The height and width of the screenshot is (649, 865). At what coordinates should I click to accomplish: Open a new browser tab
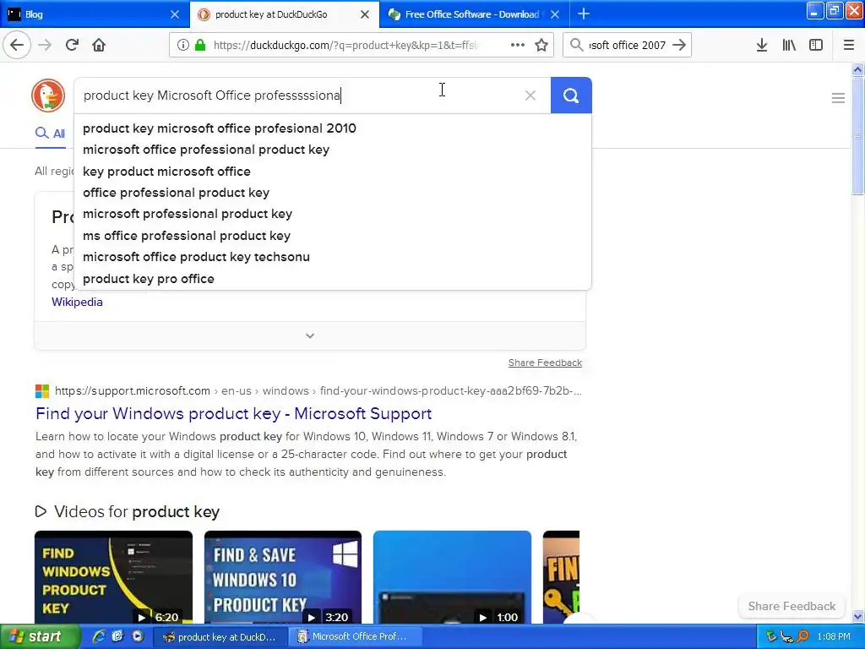[x=584, y=14]
